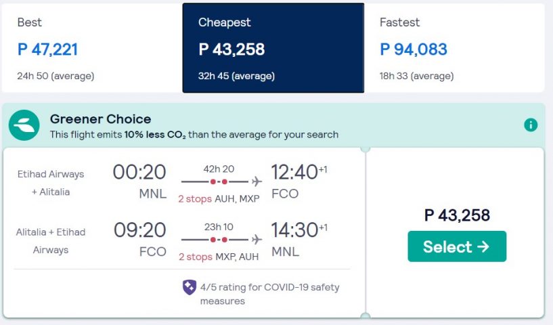This screenshot has width=553, height=325.
Task: Click the outbound 2 stops route dots
Action: pyautogui.click(x=219, y=181)
